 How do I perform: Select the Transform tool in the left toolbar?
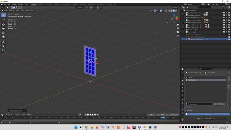point(3,37)
